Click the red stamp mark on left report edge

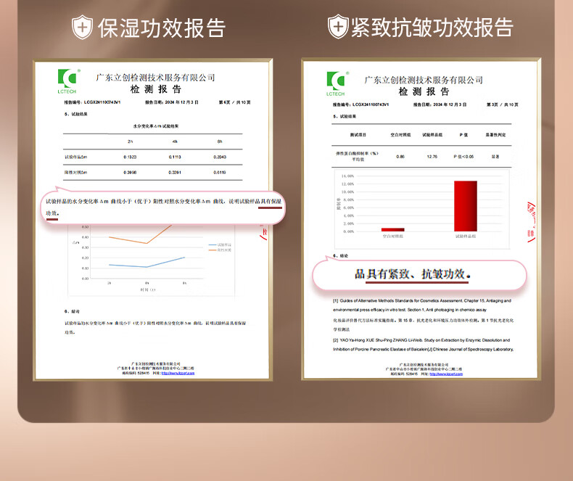click(x=264, y=231)
